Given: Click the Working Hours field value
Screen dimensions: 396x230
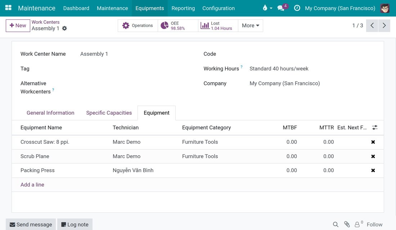Looking at the screenshot, I should (279, 69).
